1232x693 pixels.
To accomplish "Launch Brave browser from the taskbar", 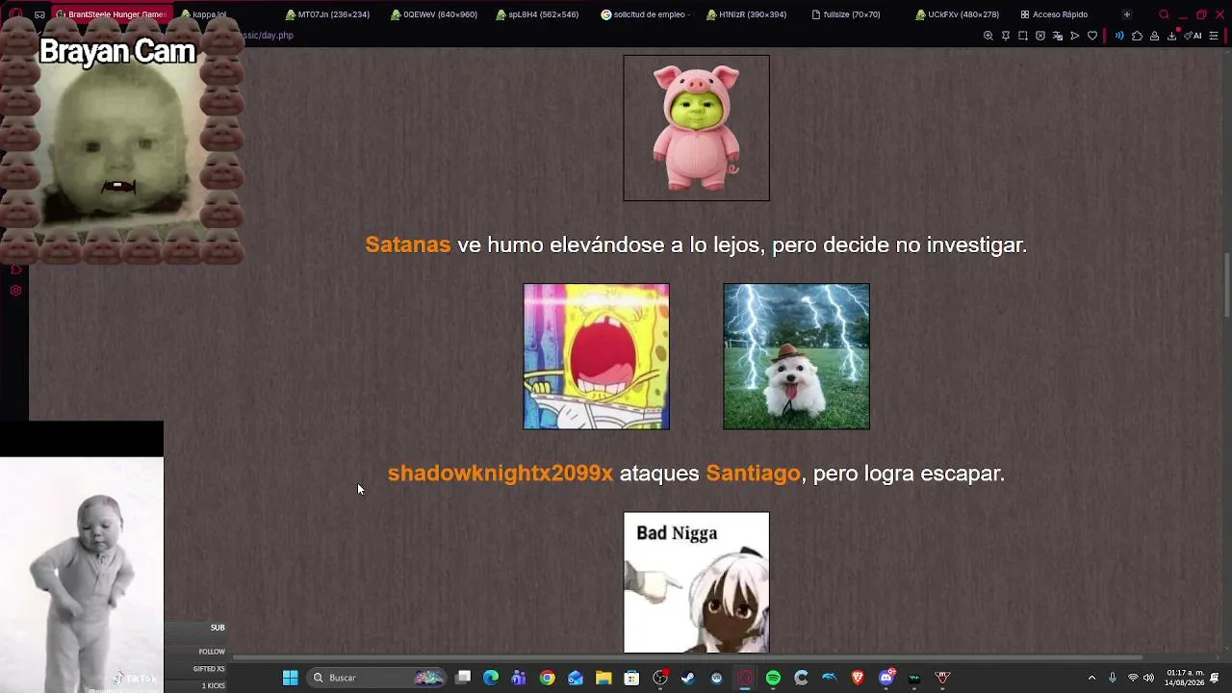I will 858,678.
